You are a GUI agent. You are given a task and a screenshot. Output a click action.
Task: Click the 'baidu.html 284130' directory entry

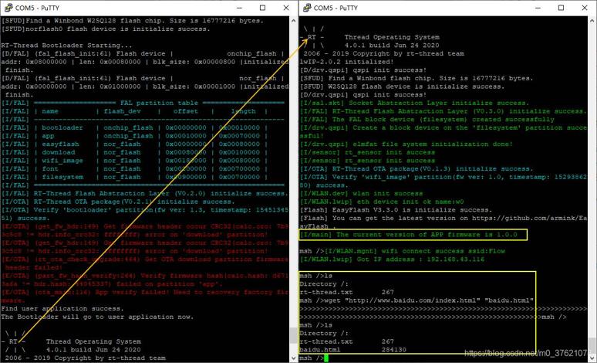click(353, 350)
